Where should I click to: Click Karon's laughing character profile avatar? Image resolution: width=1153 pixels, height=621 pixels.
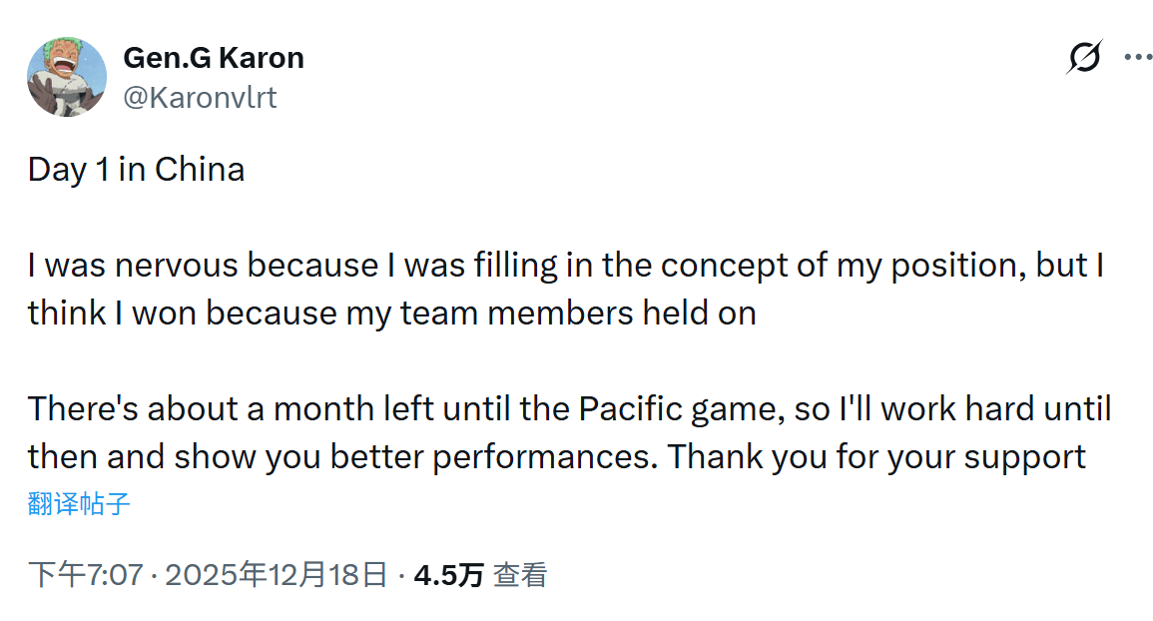click(x=67, y=77)
